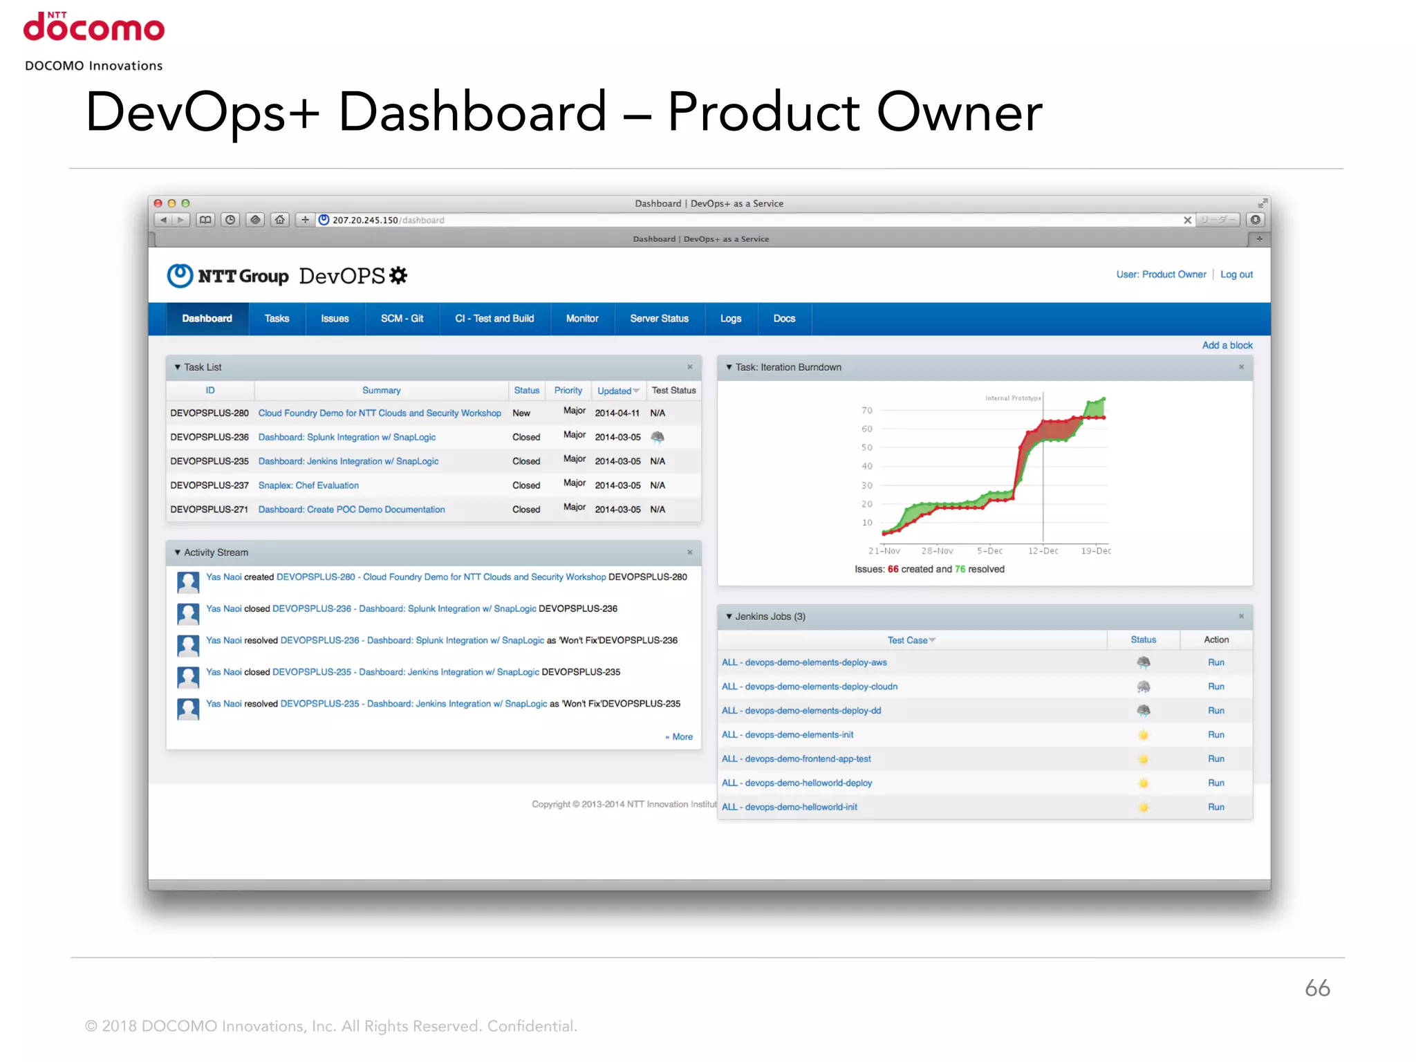Open the SCM - Git tab

tap(402, 319)
